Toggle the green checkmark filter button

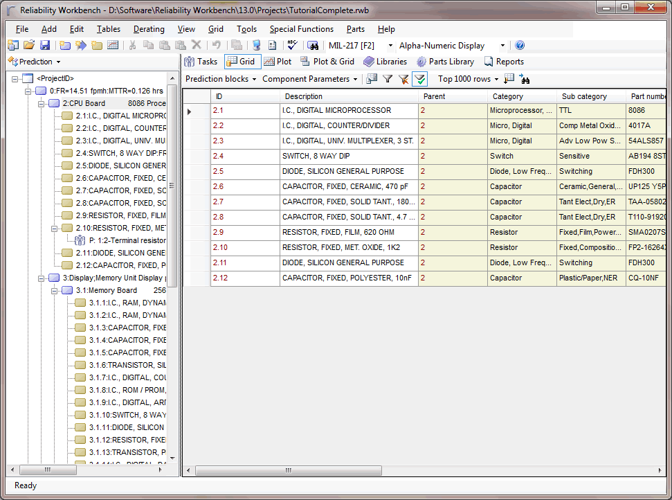tap(419, 79)
